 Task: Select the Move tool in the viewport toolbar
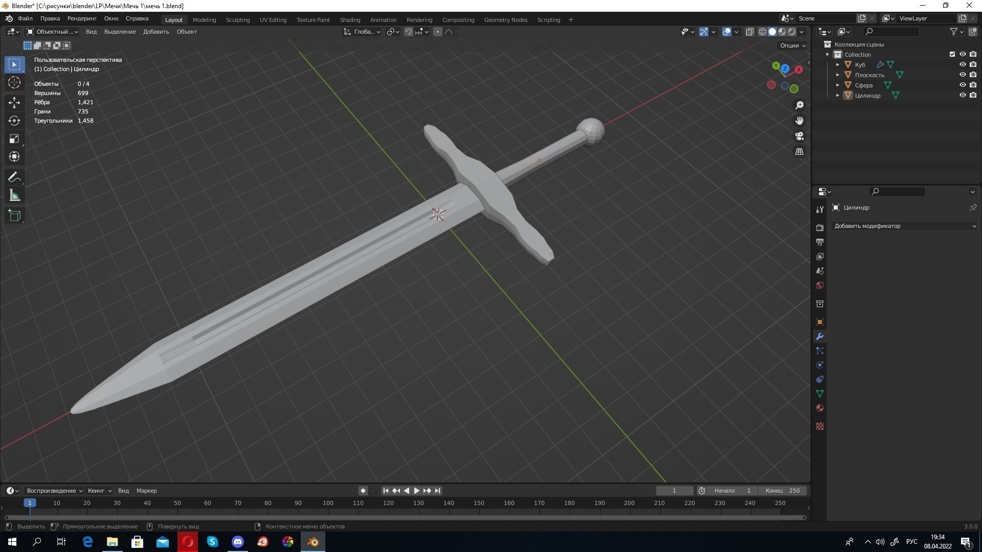[14, 102]
